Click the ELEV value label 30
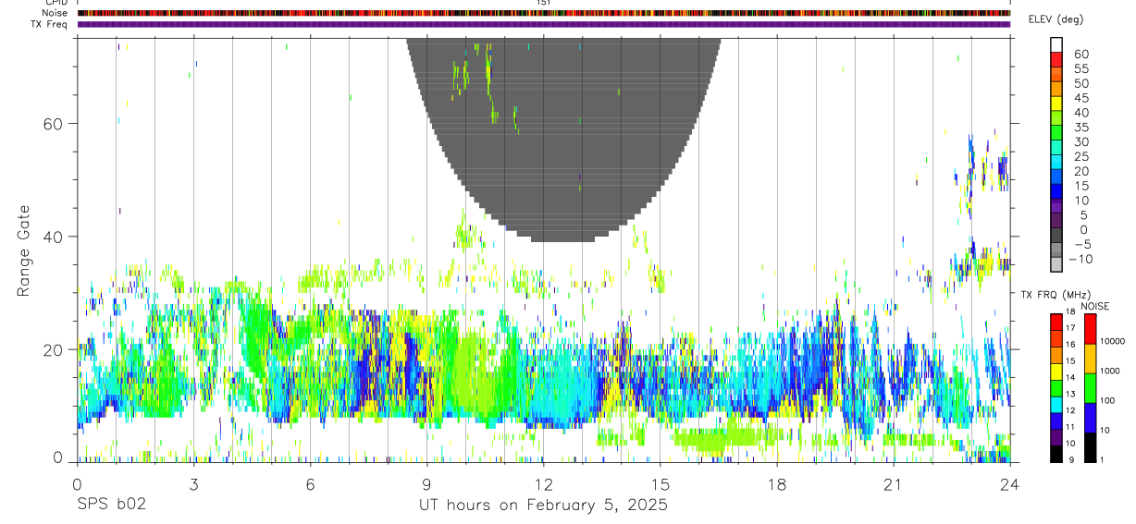 pyautogui.click(x=1080, y=142)
